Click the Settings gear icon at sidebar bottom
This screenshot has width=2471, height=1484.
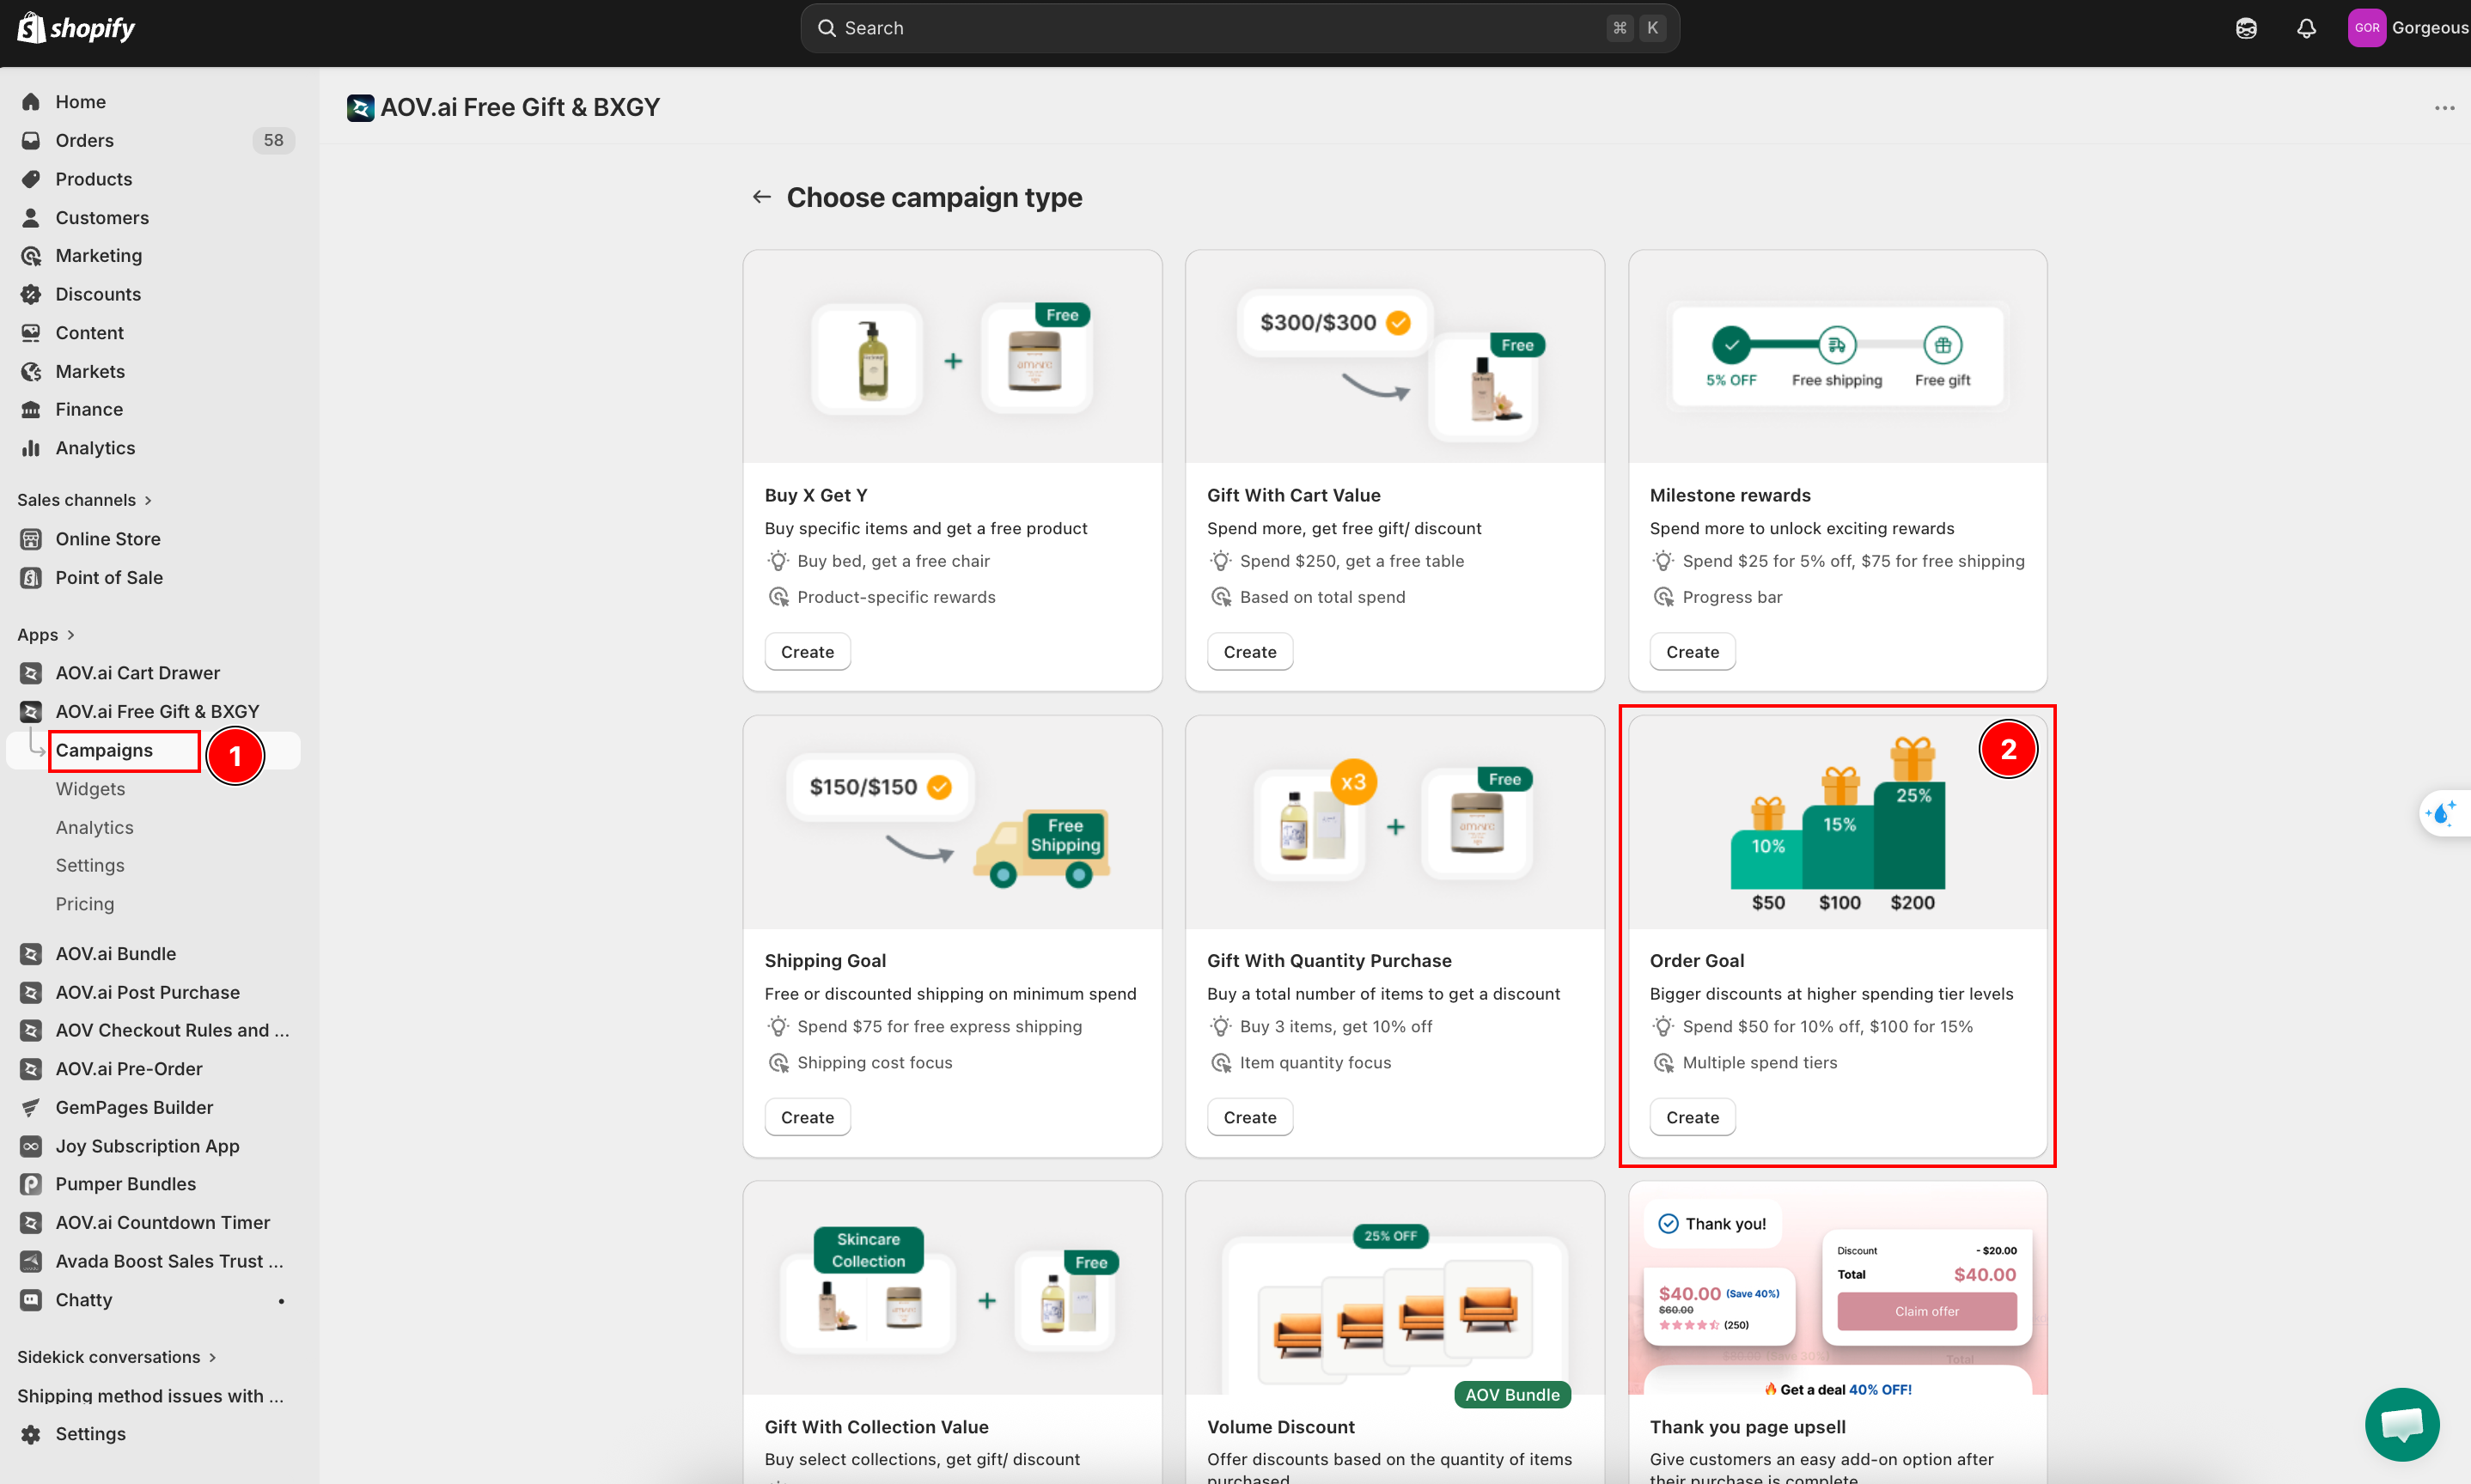point(31,1434)
